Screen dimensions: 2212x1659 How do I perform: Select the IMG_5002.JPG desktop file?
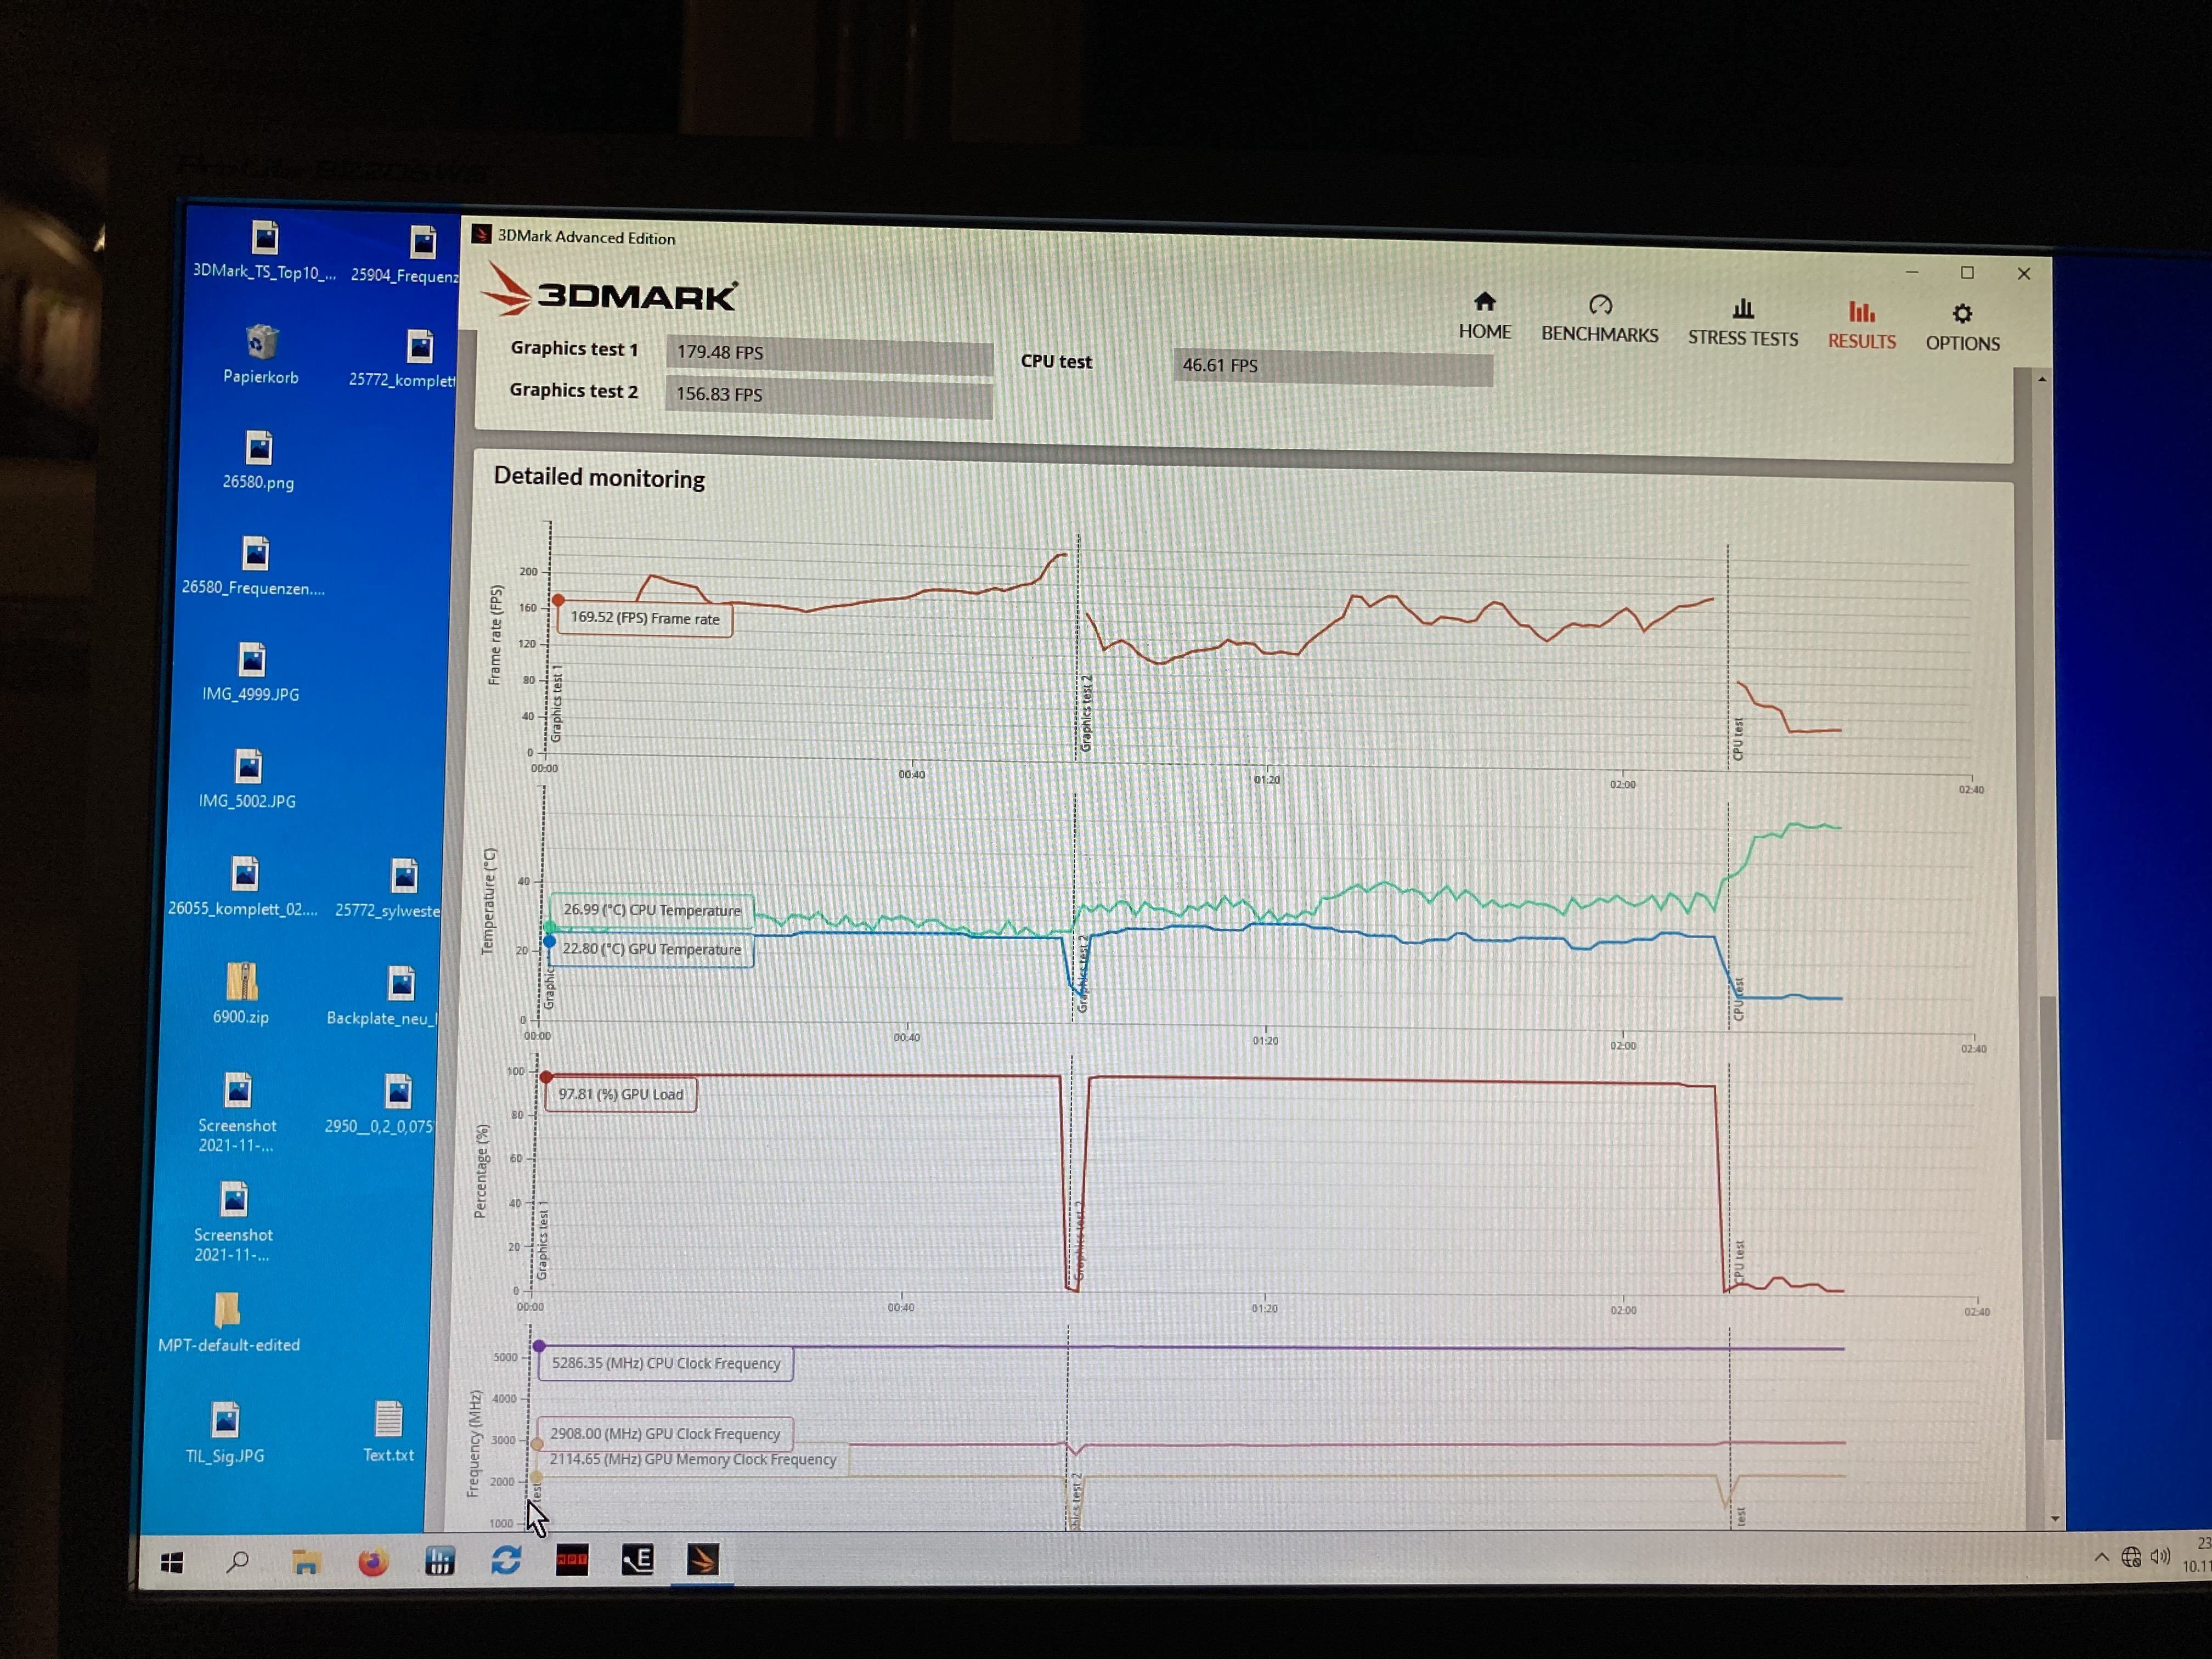coord(247,779)
